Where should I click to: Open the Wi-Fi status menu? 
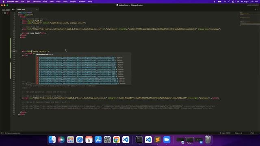coord(225,2)
